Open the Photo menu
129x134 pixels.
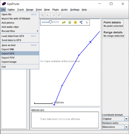pyautogui.click(x=56, y=10)
